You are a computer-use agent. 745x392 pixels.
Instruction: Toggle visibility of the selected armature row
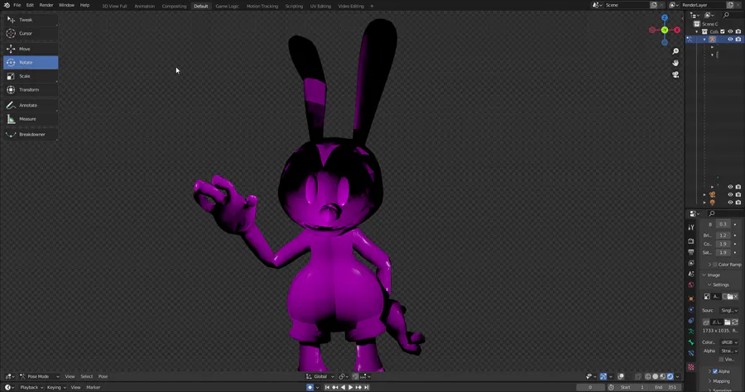tap(730, 40)
